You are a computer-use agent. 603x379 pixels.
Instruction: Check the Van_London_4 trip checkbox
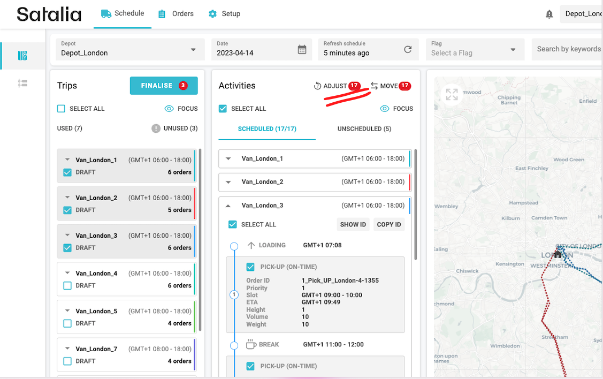coord(67,286)
